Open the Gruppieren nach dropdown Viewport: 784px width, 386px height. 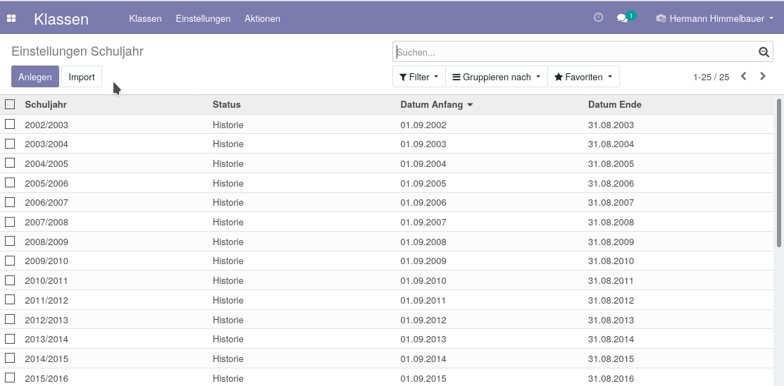497,77
